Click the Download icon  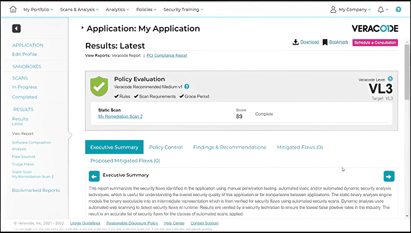[x=296, y=42]
